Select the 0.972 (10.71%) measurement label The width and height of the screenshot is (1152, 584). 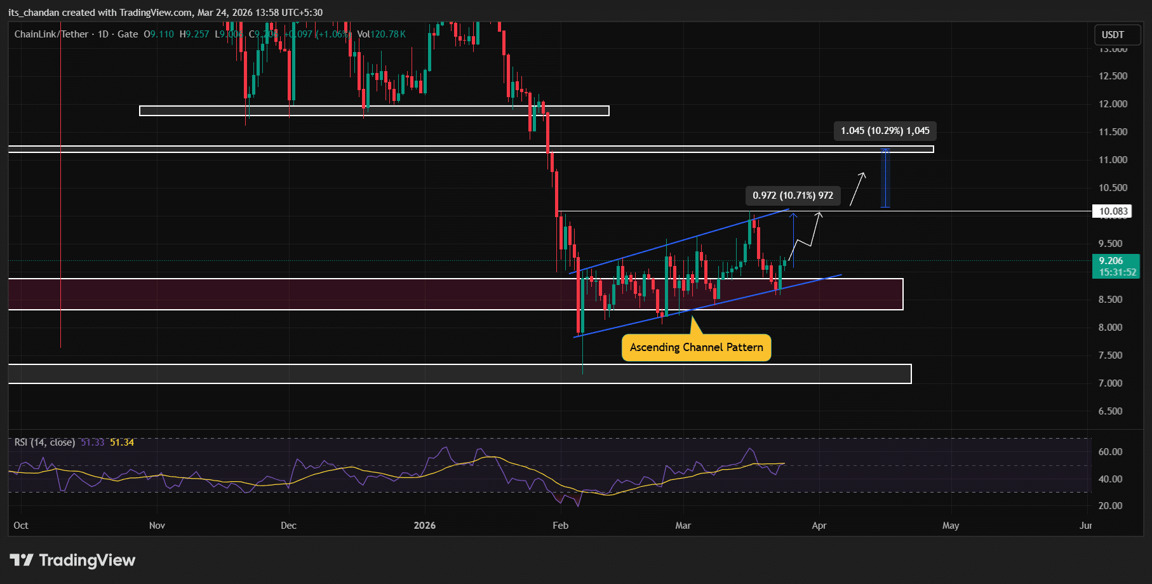click(793, 196)
